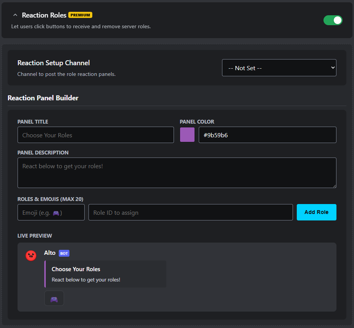
Task: Click the Add Role button
Action: (316, 212)
